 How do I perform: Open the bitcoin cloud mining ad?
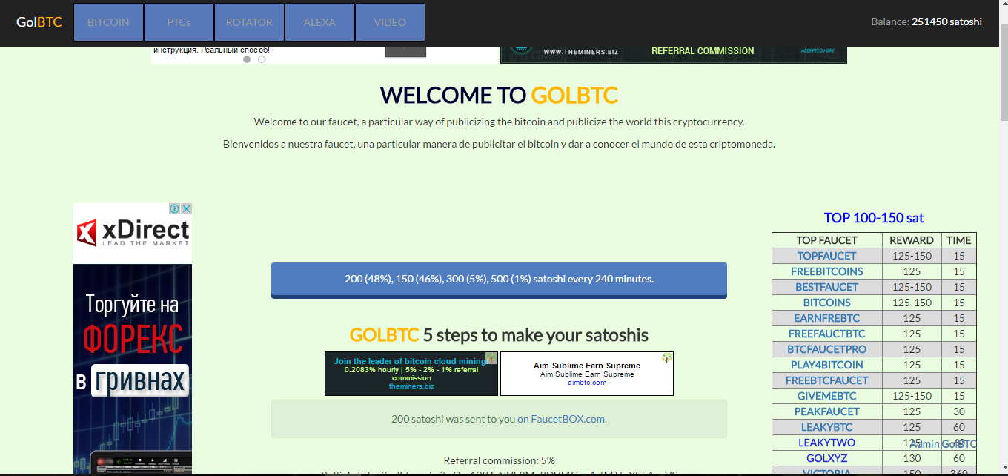coord(411,374)
